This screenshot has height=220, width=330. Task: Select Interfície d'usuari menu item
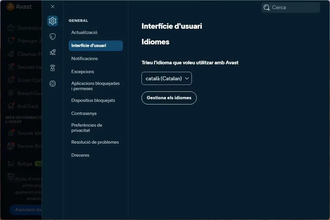[95, 45]
